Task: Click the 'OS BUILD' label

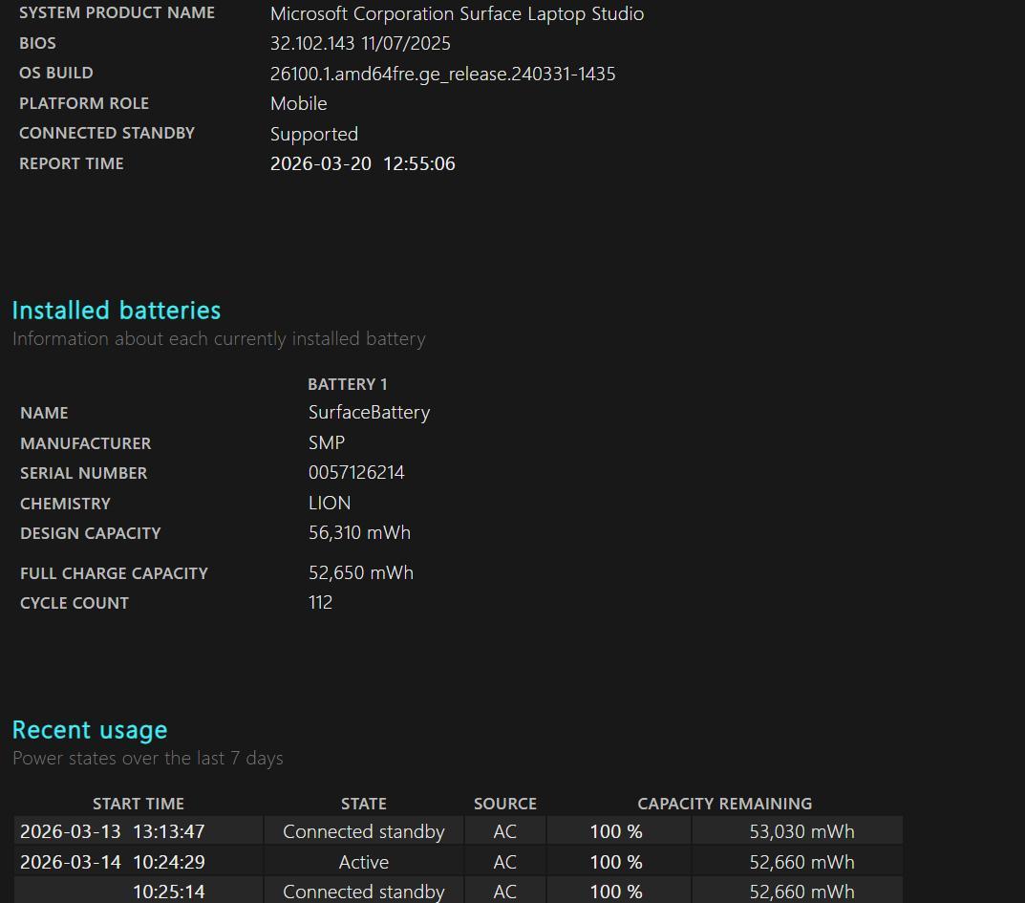Action: click(56, 73)
